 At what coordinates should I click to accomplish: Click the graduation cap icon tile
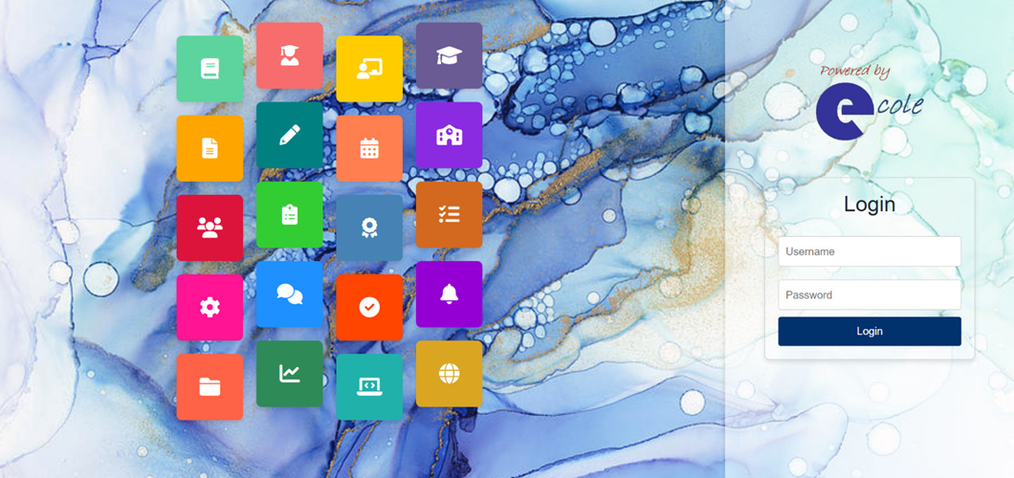pos(449,56)
